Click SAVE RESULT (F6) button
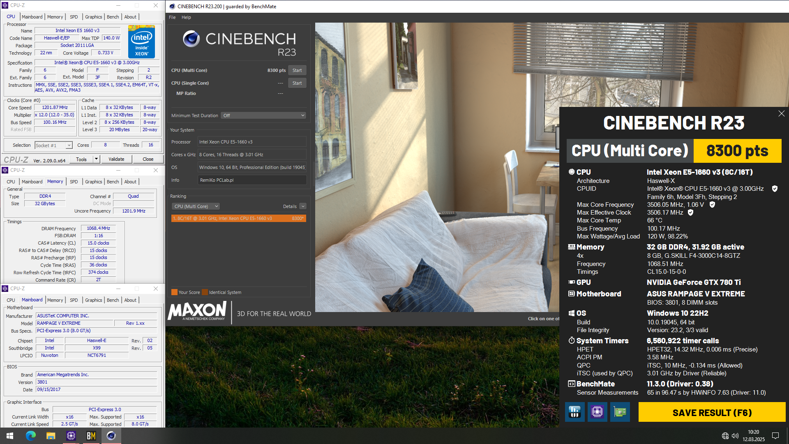Viewport: 789px width, 444px height. [x=712, y=412]
